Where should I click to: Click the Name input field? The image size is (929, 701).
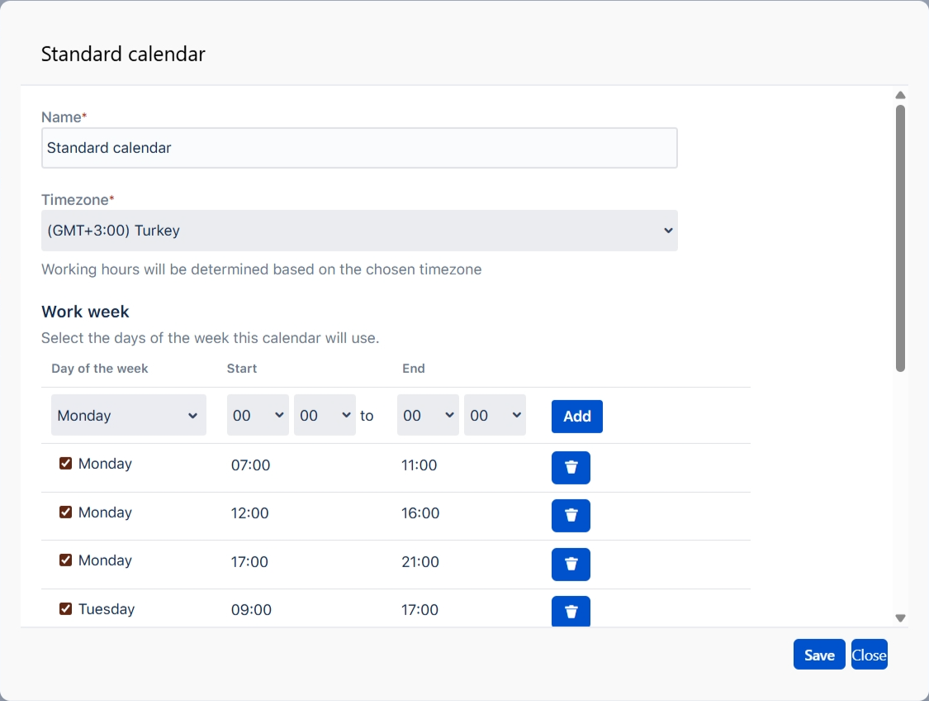click(359, 148)
